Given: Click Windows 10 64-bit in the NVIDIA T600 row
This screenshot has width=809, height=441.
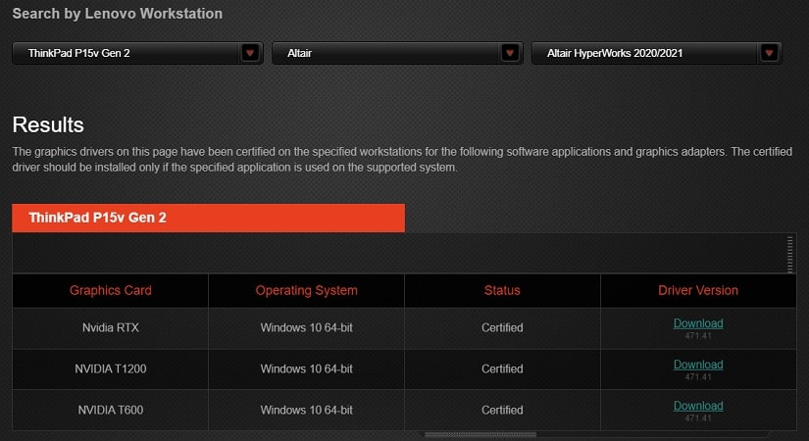Looking at the screenshot, I should pos(307,411).
